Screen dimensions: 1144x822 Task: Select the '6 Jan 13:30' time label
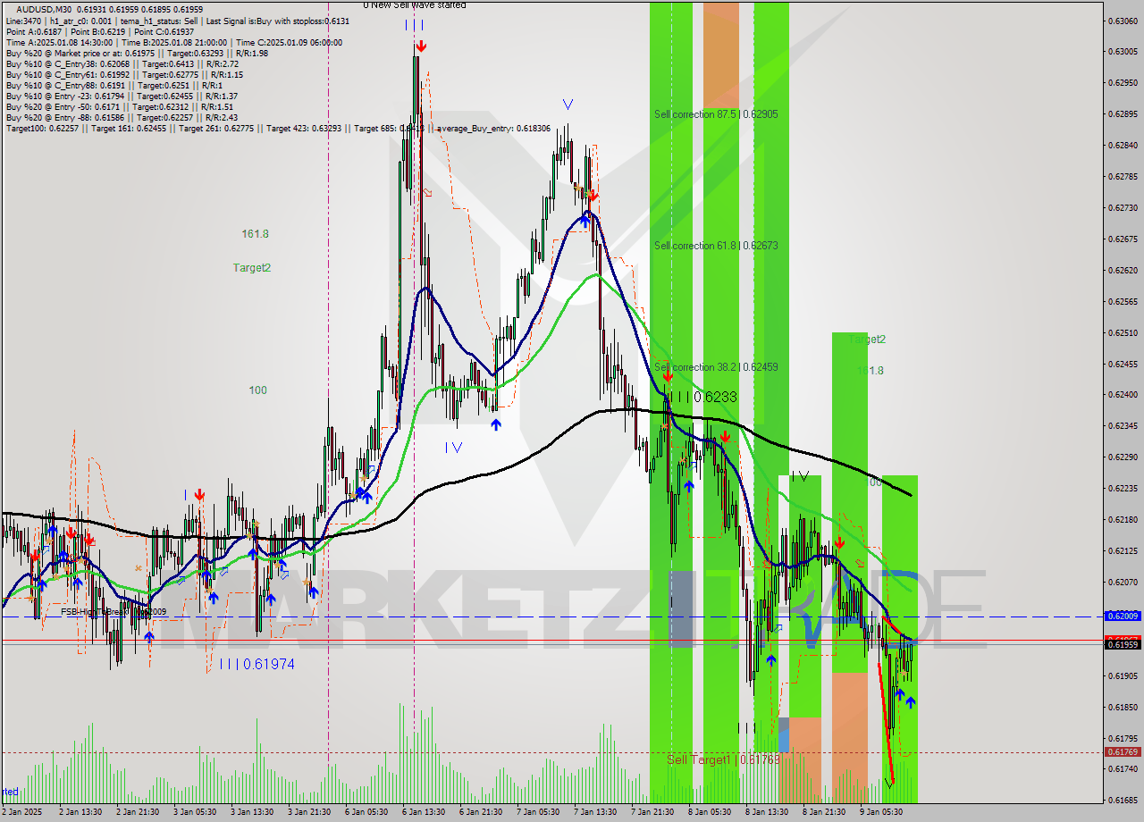(424, 812)
